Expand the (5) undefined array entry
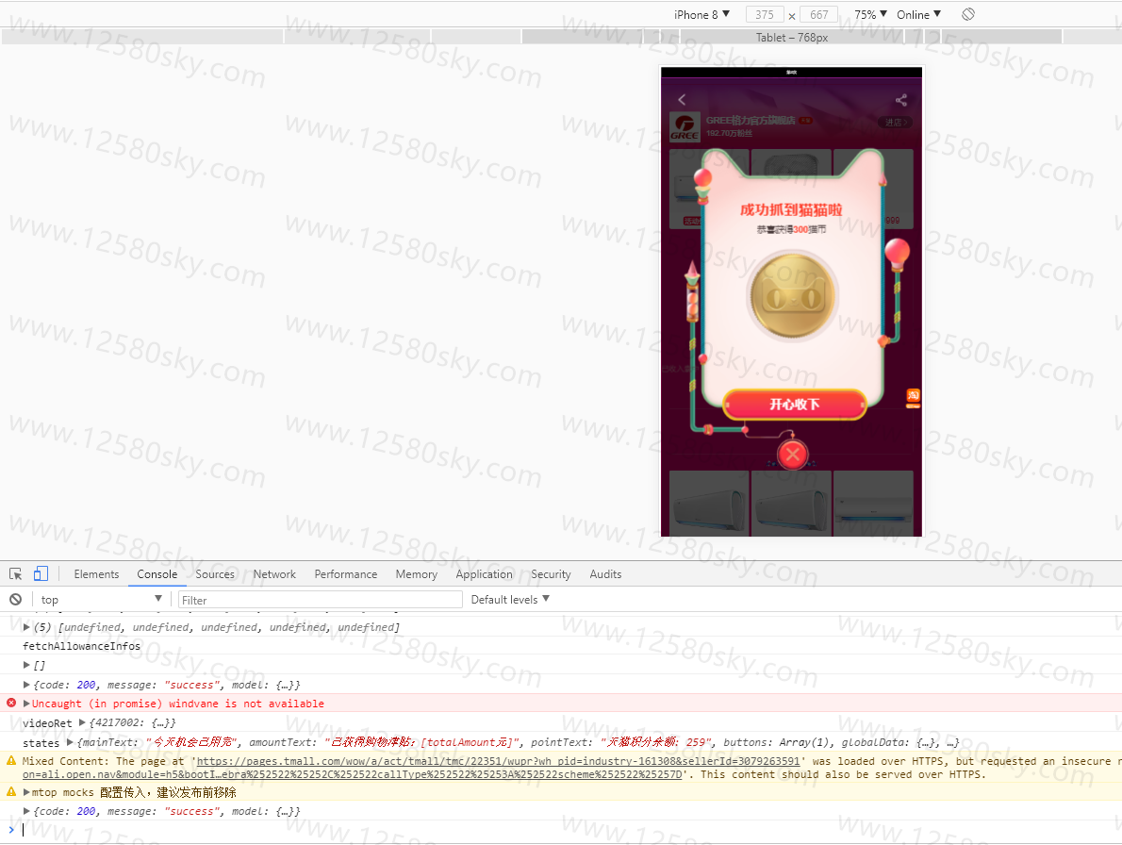Screen dimensions: 1122x845 (26, 627)
